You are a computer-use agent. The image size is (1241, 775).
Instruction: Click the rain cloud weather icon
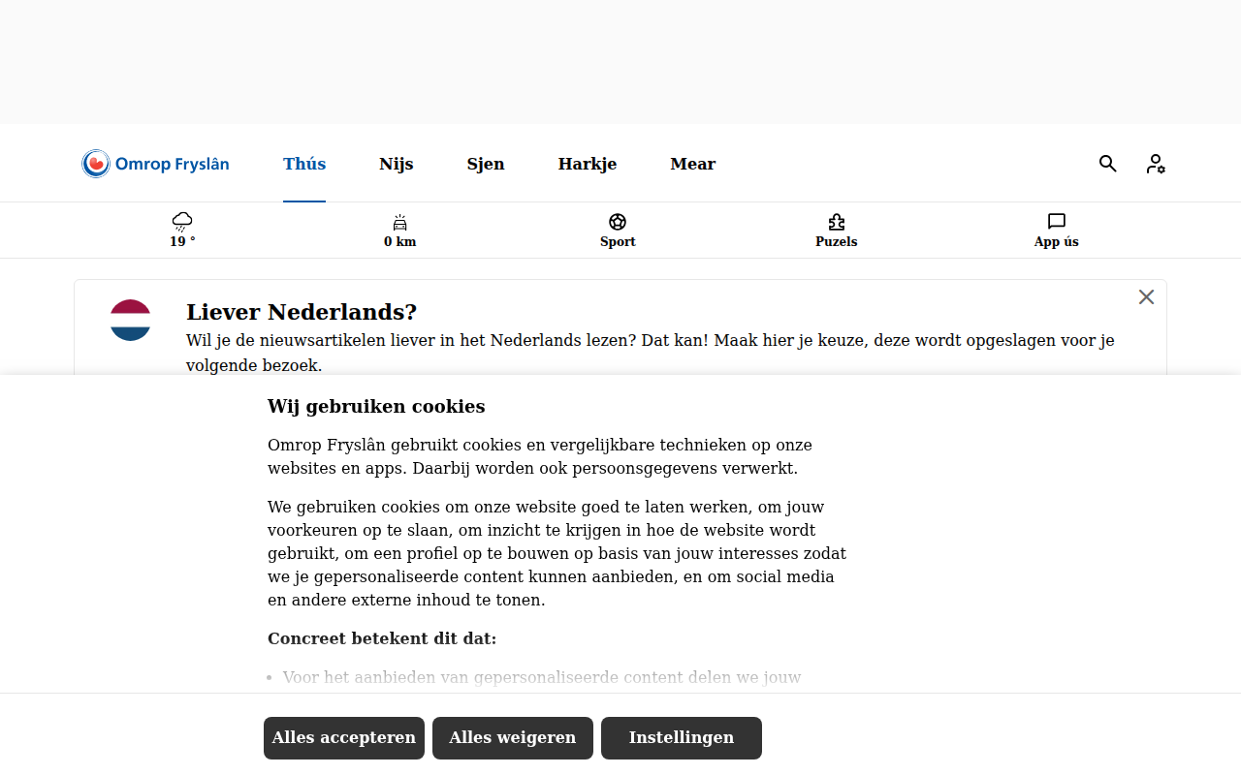coord(182,222)
